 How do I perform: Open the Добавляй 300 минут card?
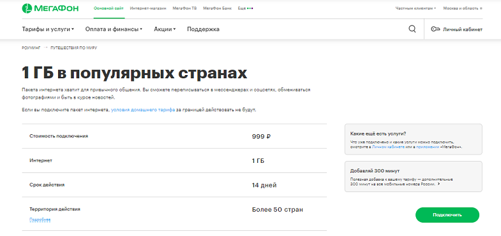tap(414, 176)
